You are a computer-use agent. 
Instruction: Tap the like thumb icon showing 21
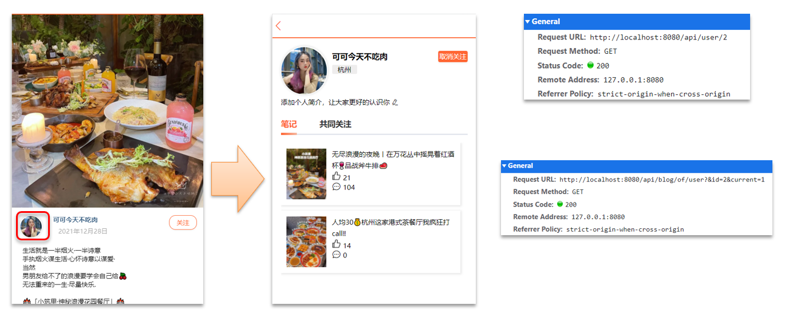(x=336, y=177)
